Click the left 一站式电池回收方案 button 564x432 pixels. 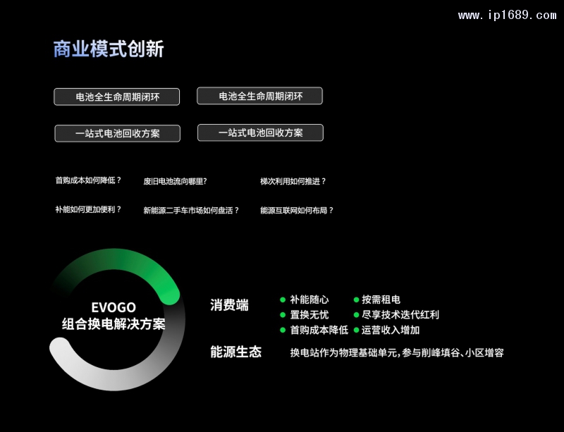(x=116, y=132)
